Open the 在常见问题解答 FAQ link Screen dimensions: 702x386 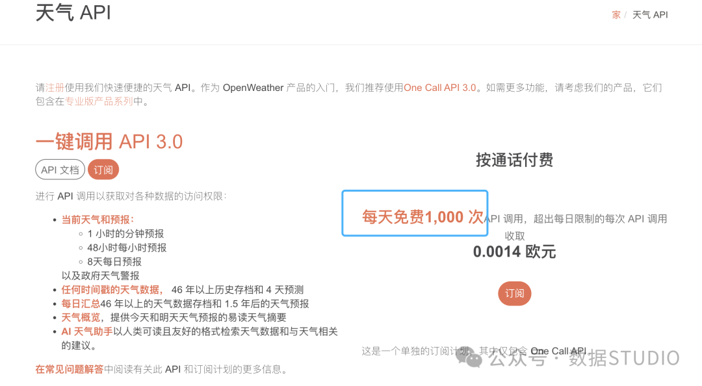[x=70, y=369]
